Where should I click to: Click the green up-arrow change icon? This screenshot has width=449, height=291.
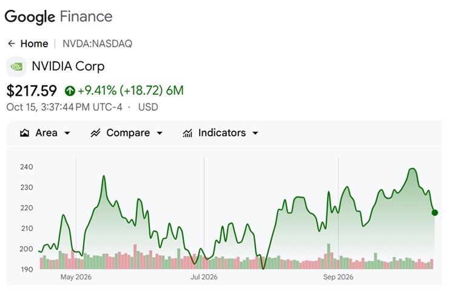(x=70, y=91)
